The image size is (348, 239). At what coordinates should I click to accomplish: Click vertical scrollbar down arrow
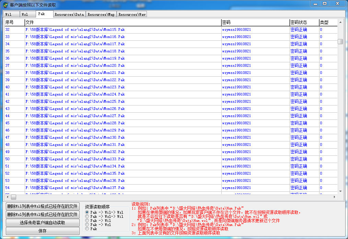coord(340,191)
